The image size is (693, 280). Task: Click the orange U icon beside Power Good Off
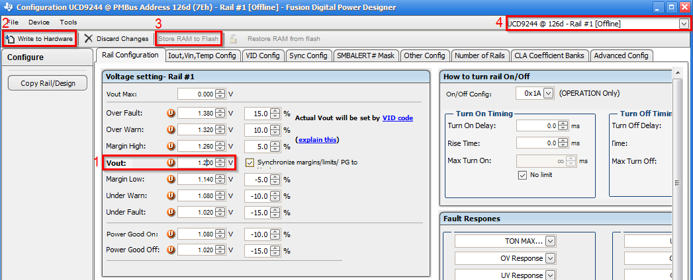171,250
